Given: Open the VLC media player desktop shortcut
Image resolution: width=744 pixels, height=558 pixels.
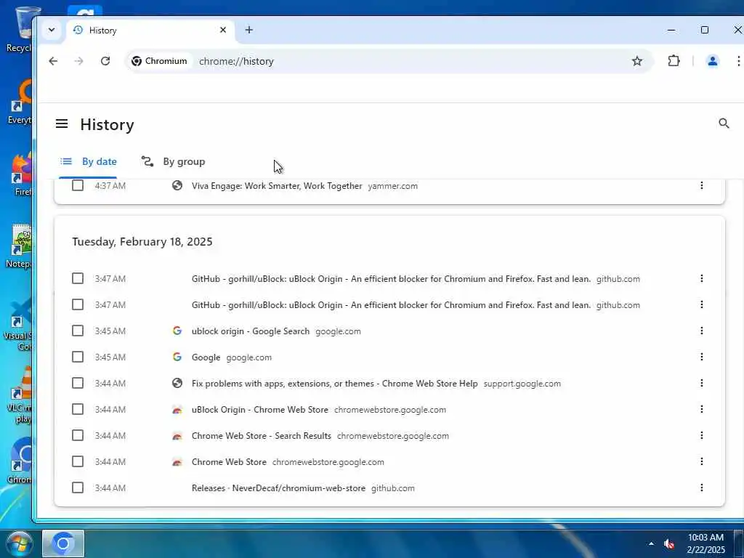Looking at the screenshot, I should tap(21, 395).
